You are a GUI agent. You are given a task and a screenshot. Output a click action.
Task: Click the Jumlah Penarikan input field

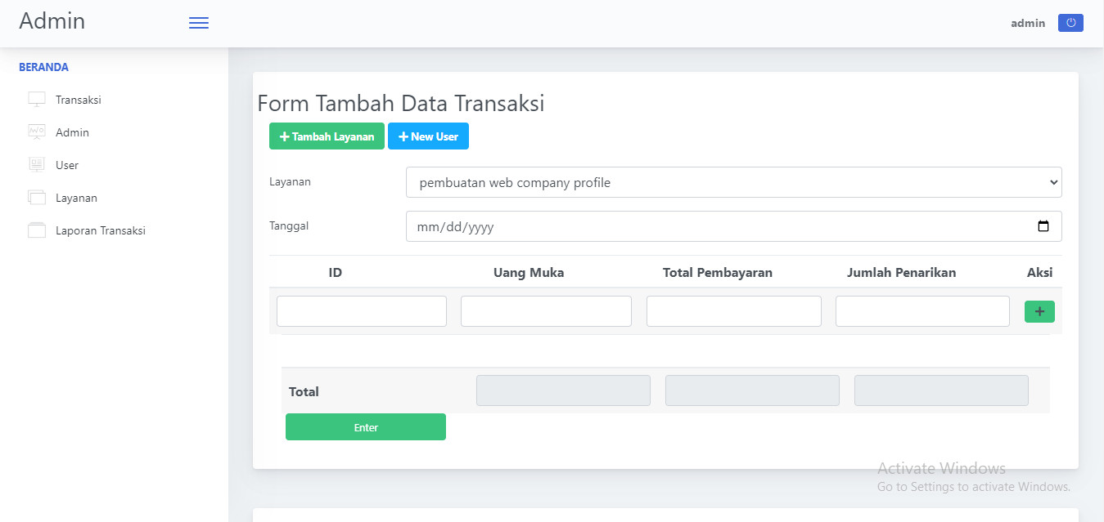coord(922,311)
